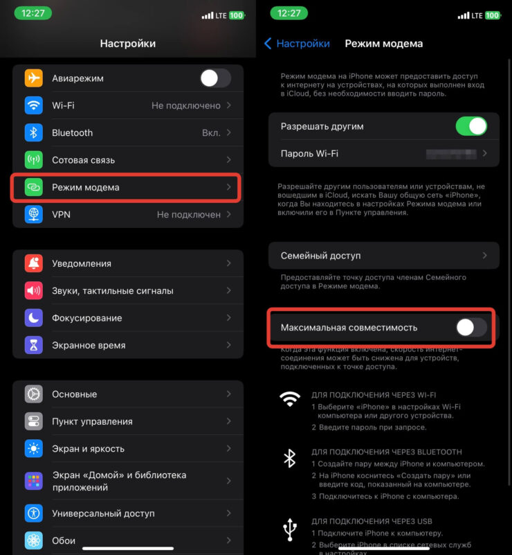Tap the Режим модема chain-link icon
This screenshot has width=512, height=555.
(x=34, y=187)
